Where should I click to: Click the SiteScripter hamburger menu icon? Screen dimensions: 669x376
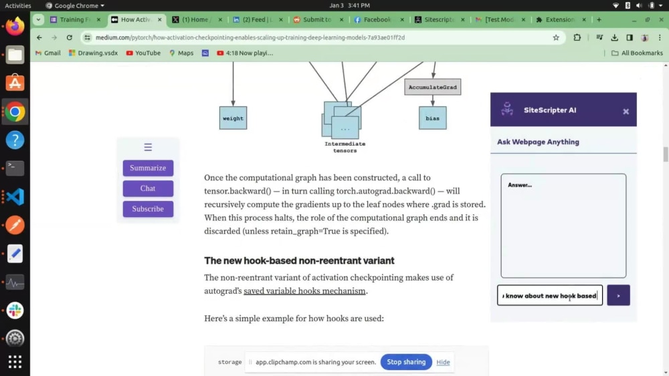148,148
